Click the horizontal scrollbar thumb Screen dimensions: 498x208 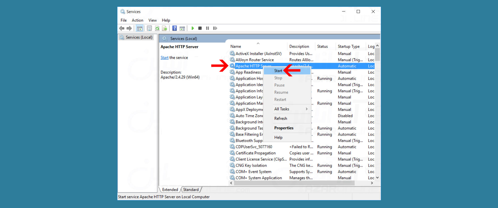point(294,183)
